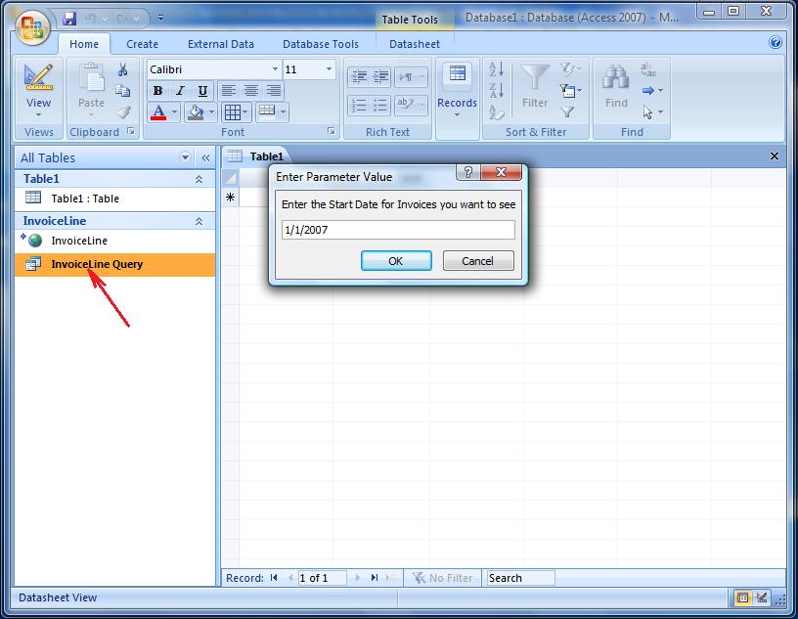The image size is (798, 619).
Task: Click the Copy icon in Clipboard group
Action: 122,91
